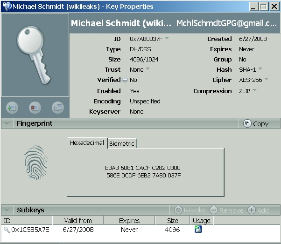
Task: Open the Cipher dropdown arrow
Action: click(267, 79)
